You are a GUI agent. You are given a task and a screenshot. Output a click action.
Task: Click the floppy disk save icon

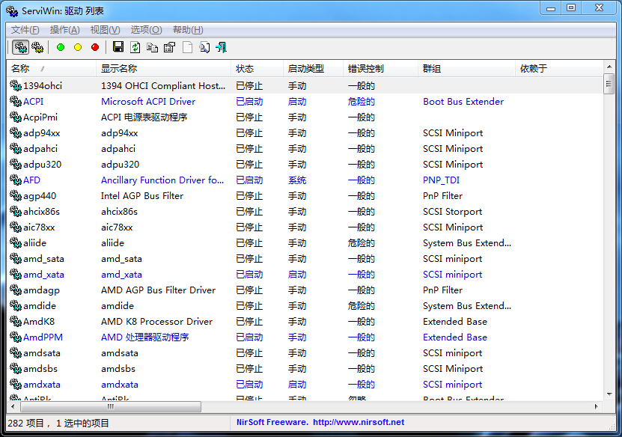(x=118, y=47)
